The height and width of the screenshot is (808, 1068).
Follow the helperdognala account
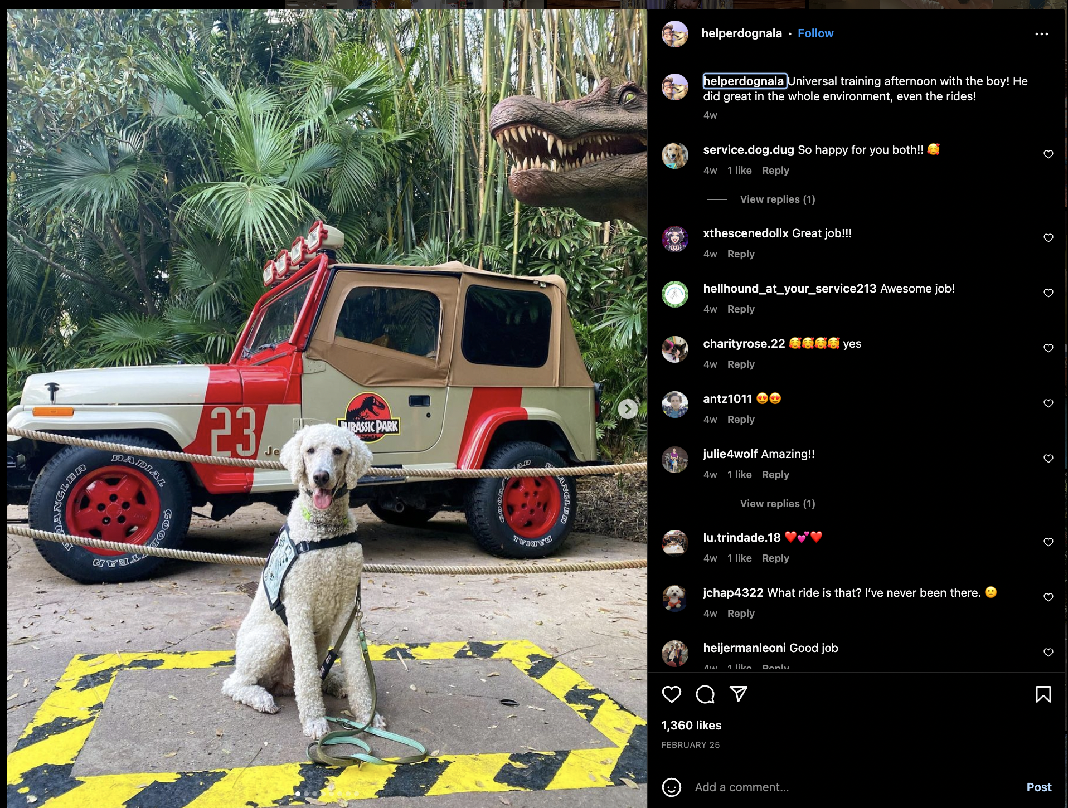pyautogui.click(x=815, y=33)
